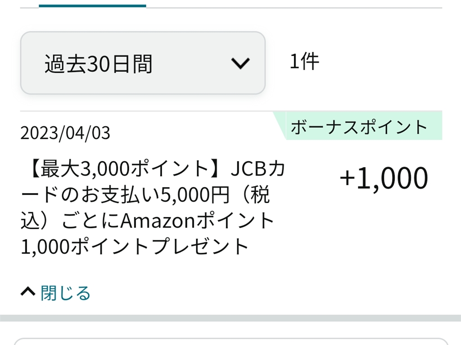Screen dimensions: 461x345
Task: Select the active tab with teal underline
Action: pyautogui.click(x=92, y=4)
